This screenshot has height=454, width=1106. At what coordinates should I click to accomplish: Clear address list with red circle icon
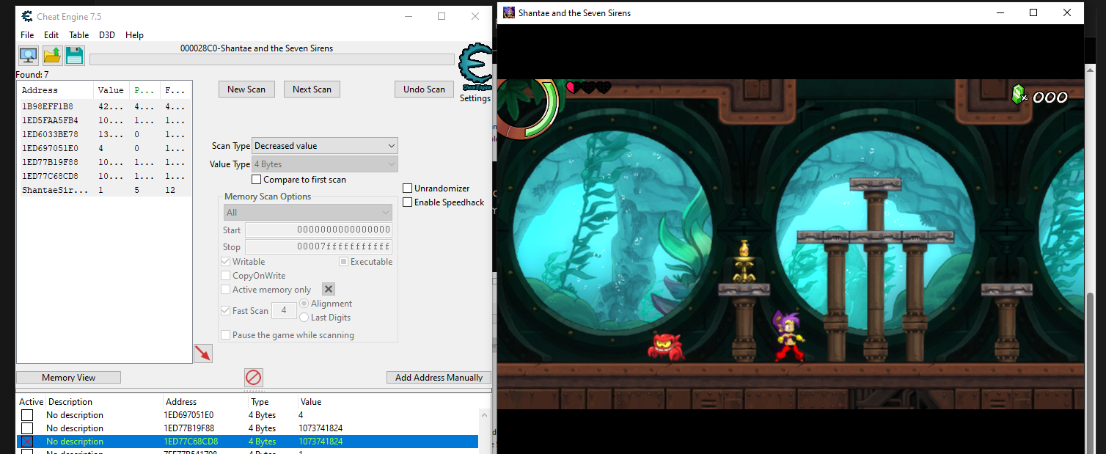253,378
